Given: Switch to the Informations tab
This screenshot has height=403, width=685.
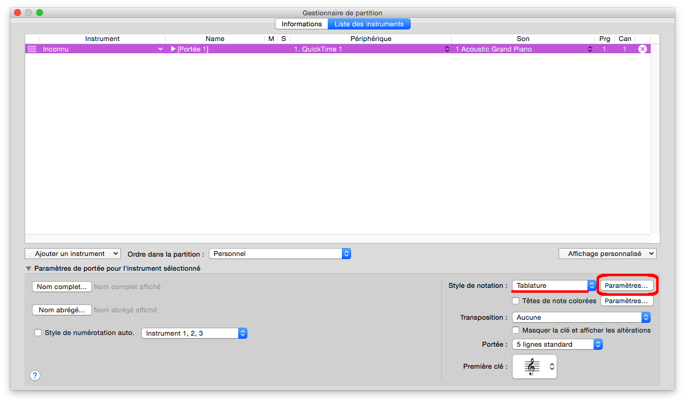Looking at the screenshot, I should tap(301, 24).
